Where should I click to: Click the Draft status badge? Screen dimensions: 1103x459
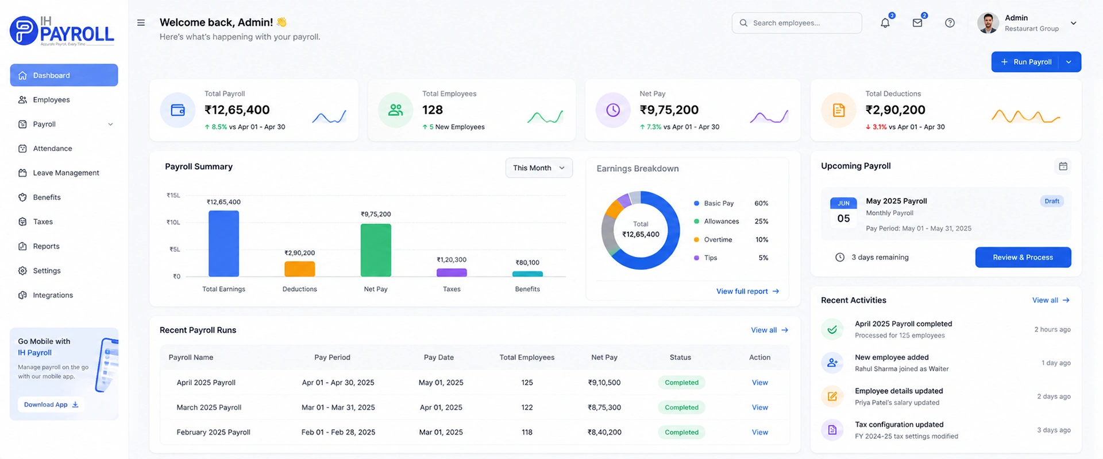coord(1052,201)
